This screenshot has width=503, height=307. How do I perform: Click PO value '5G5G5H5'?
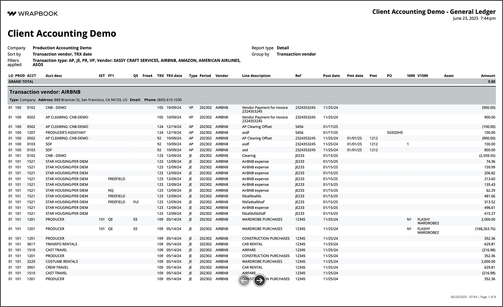[395, 133]
